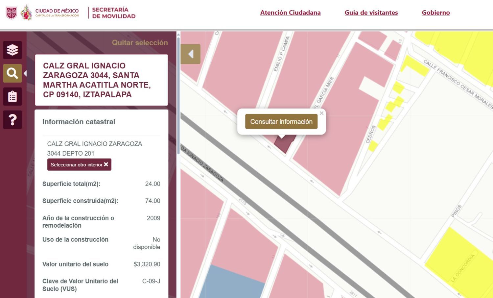Click the Secretaría de Movilidad logo
Viewport: 493px width, 298px height.
point(114,13)
